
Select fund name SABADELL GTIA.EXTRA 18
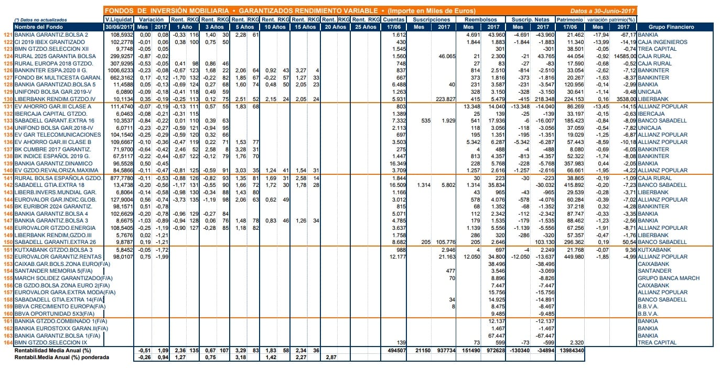click(49, 186)
